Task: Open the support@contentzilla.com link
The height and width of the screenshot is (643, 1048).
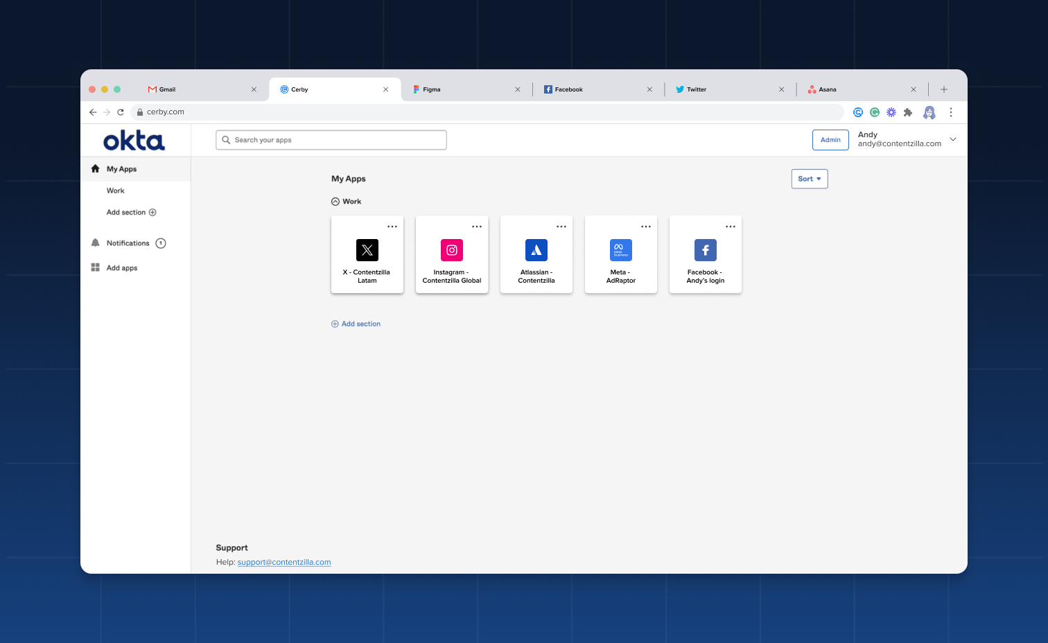Action: [284, 563]
